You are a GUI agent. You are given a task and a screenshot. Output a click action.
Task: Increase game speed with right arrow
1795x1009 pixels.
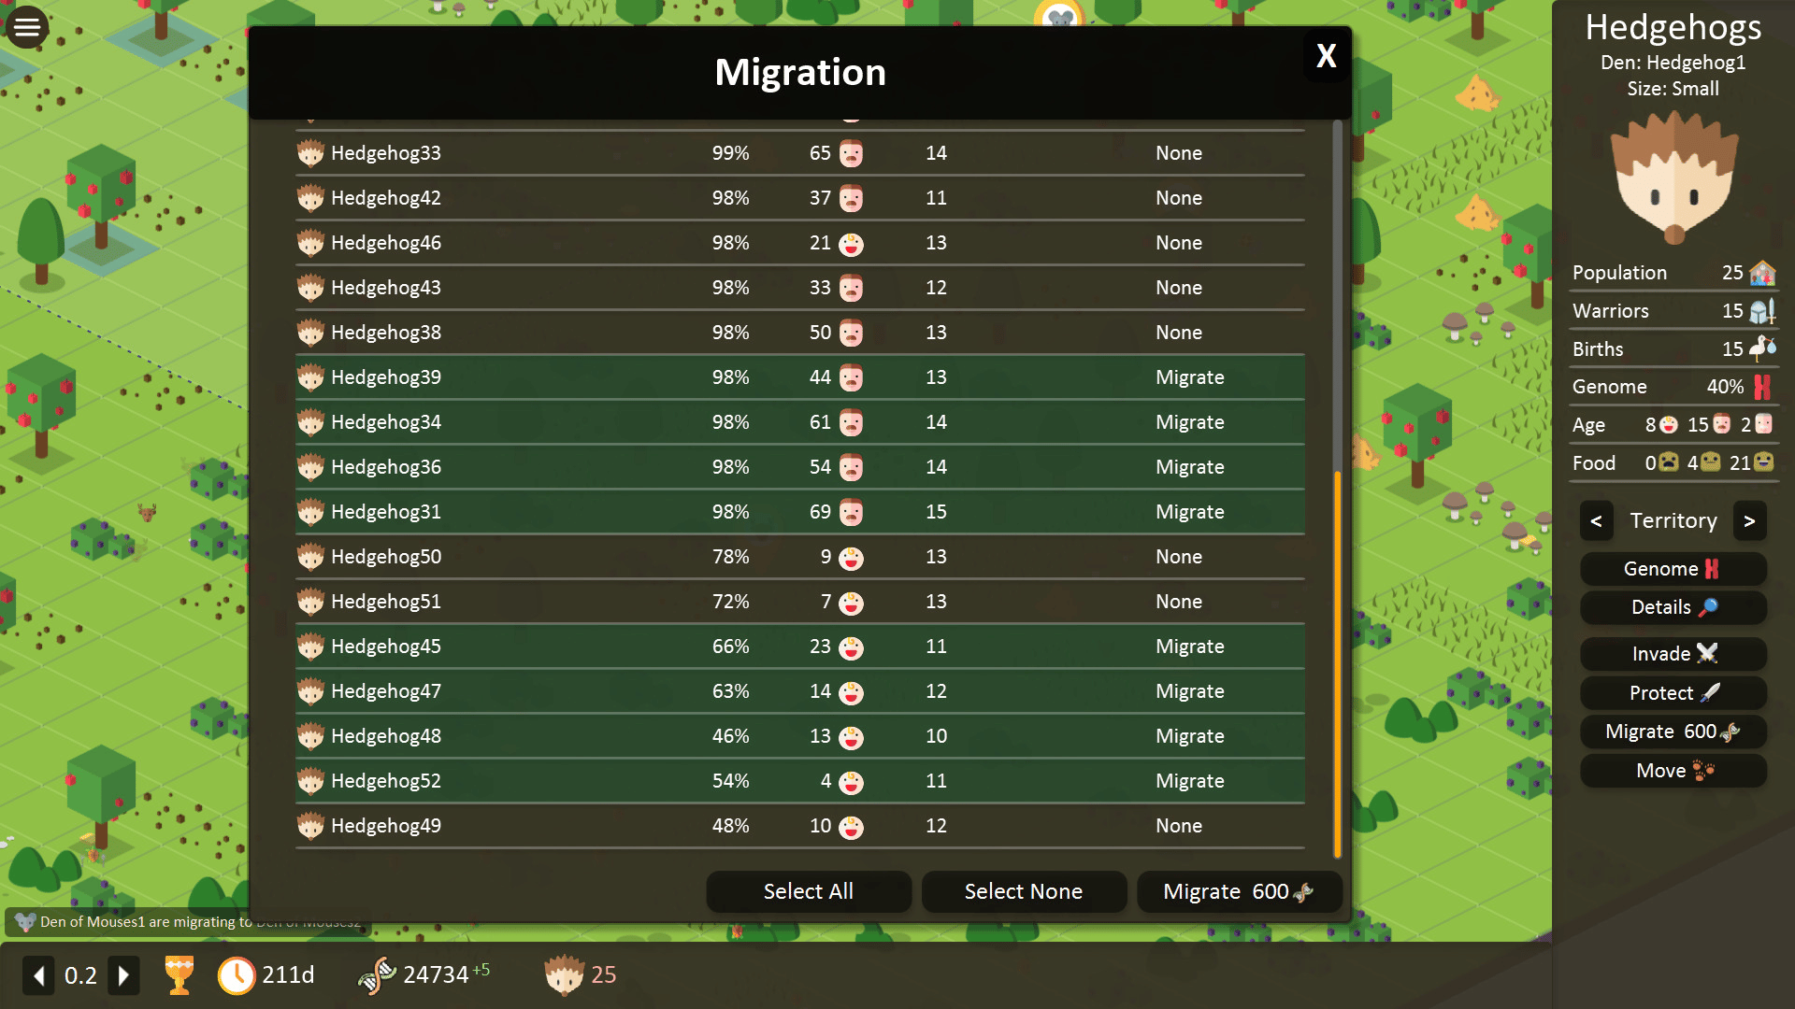[123, 975]
